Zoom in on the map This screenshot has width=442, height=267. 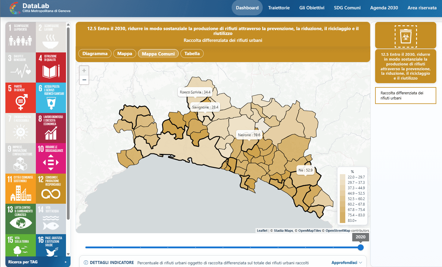pyautogui.click(x=84, y=71)
